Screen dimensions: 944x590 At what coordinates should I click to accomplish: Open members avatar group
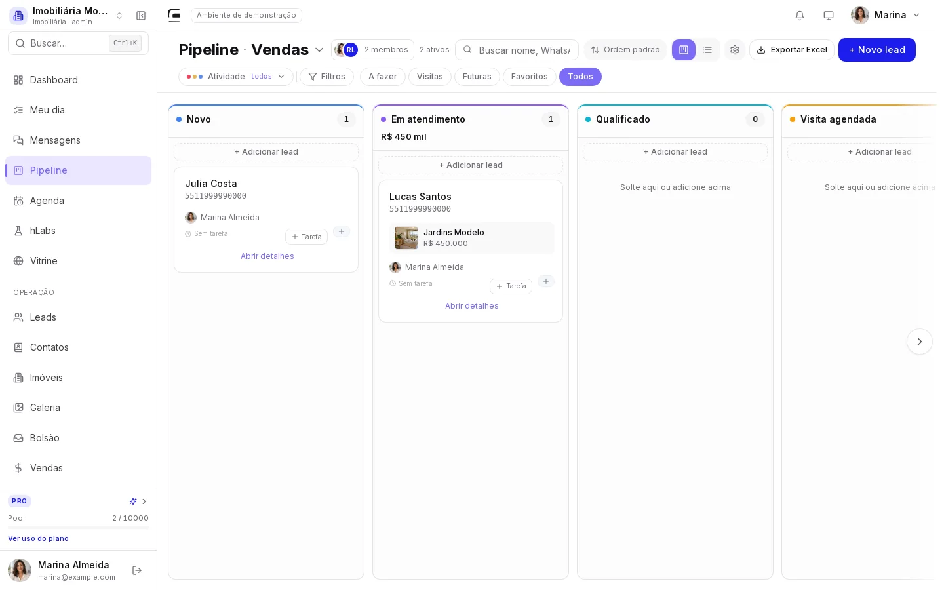[x=373, y=50]
